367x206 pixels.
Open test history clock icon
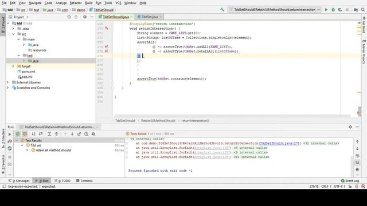tap(87, 134)
